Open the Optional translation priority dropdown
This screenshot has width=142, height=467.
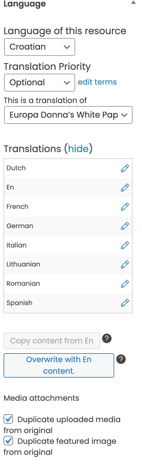pyautogui.click(x=40, y=83)
